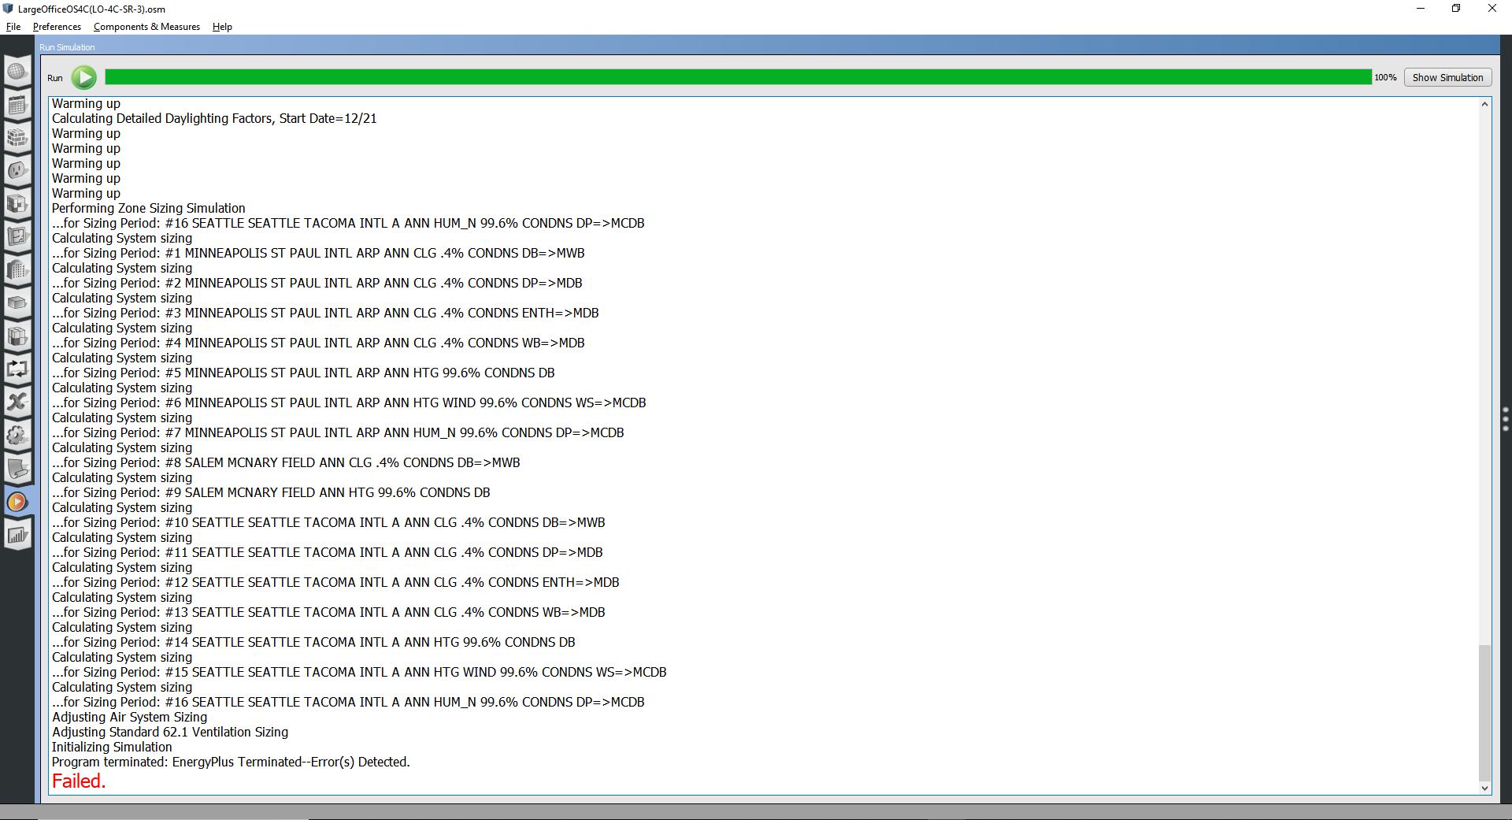1512x820 pixels.
Task: Click the OpenStudio app icon in title bar
Action: (9, 9)
